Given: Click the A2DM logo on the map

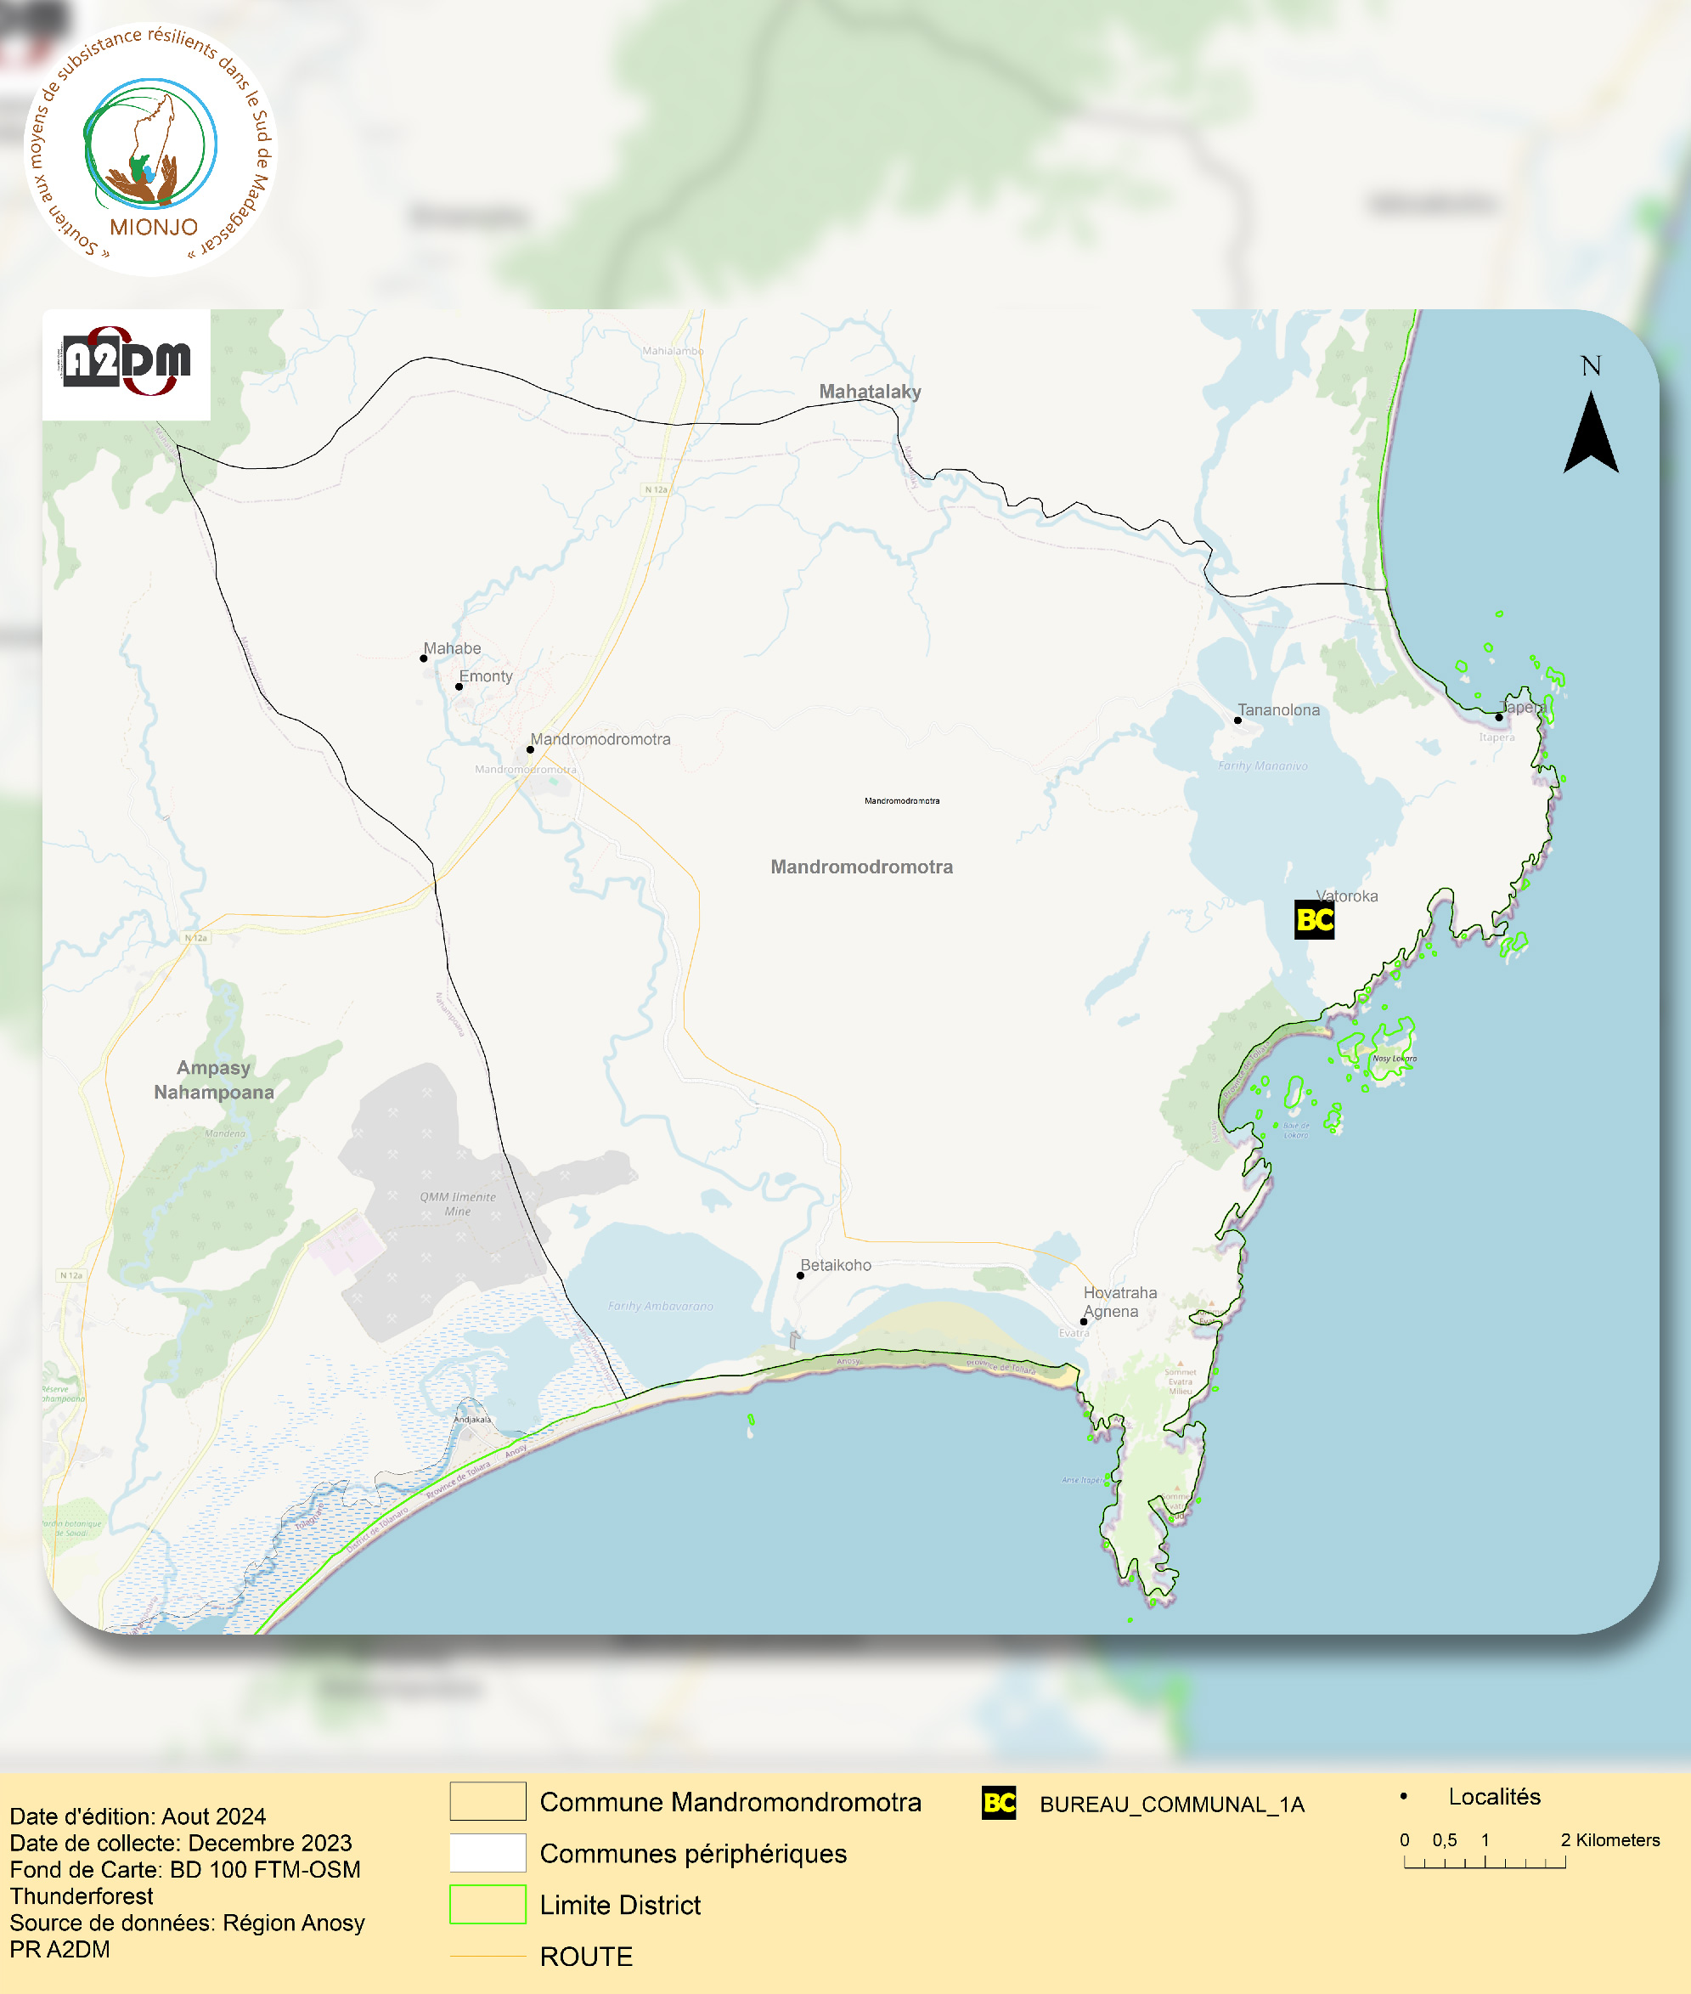Looking at the screenshot, I should pyautogui.click(x=126, y=363).
